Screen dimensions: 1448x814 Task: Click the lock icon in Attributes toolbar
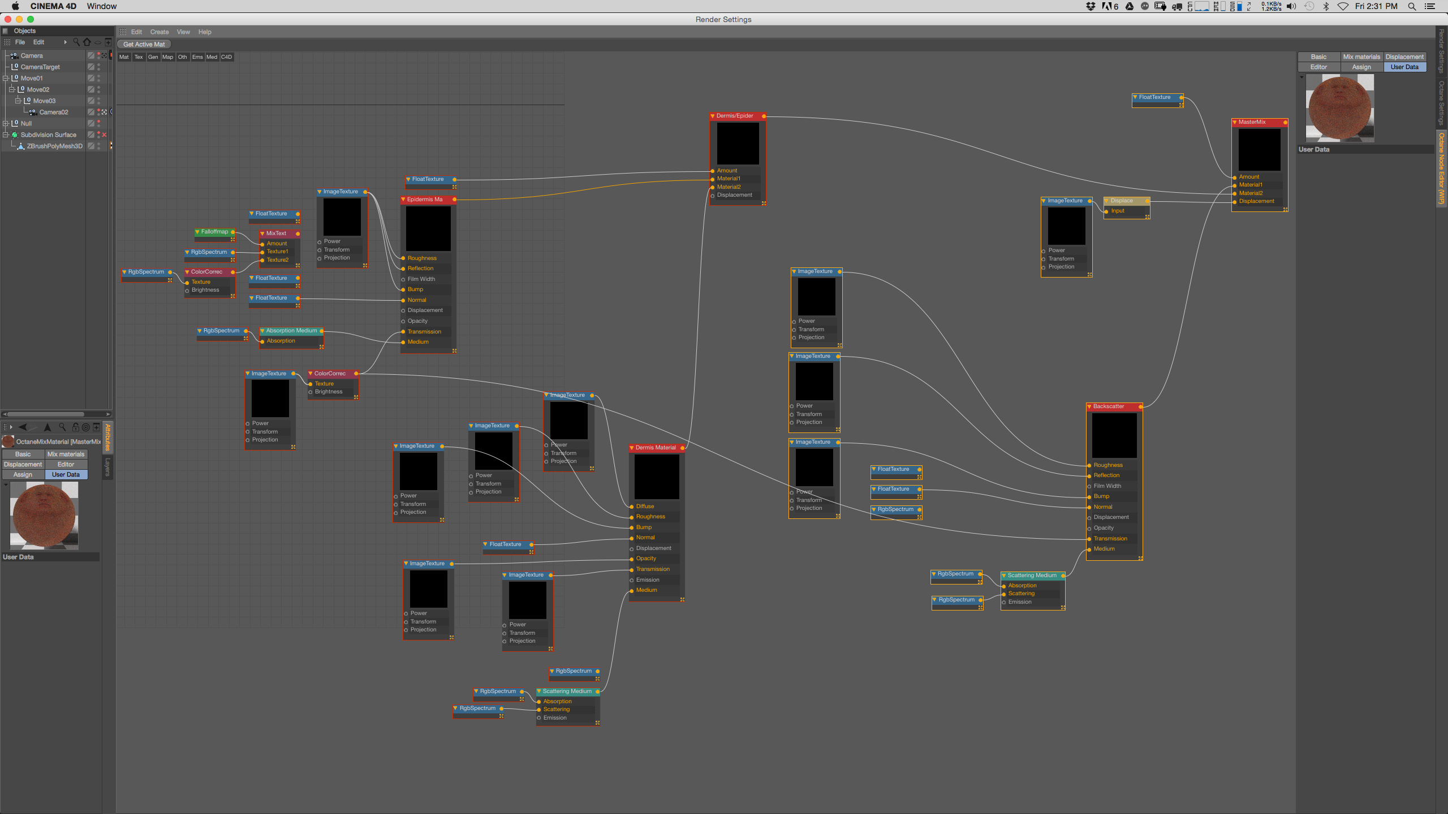tap(75, 427)
